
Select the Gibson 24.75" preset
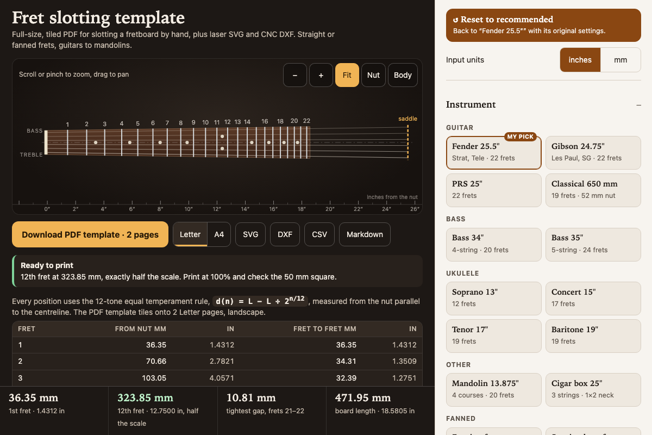point(593,153)
